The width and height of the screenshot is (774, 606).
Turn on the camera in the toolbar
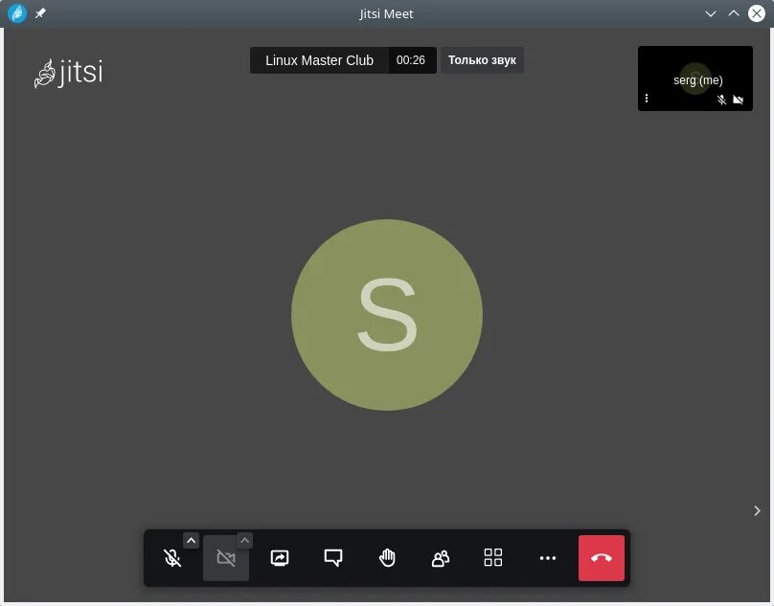(226, 558)
